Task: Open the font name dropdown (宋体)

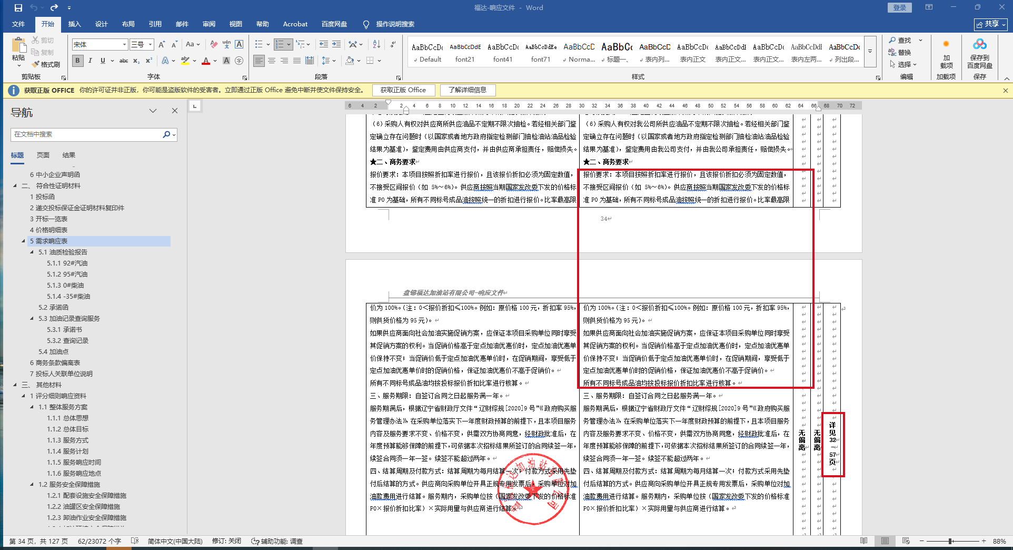Action: pyautogui.click(x=124, y=45)
